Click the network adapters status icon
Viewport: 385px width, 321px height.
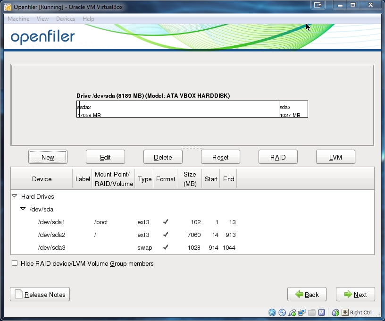pos(302,313)
